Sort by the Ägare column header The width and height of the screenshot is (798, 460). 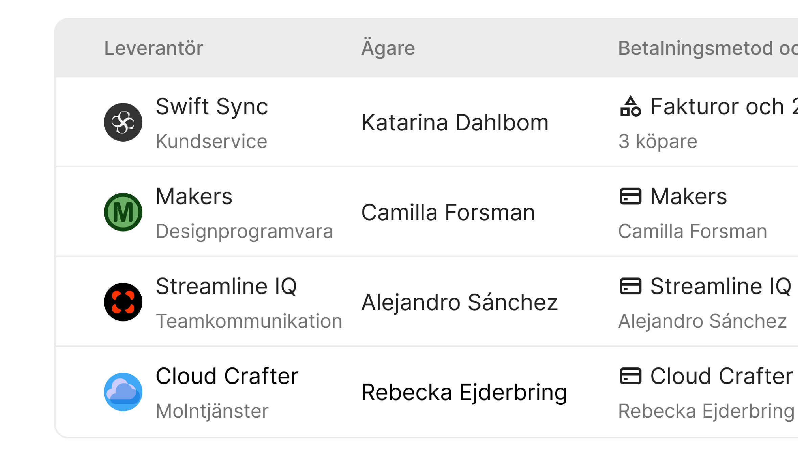[x=388, y=48]
